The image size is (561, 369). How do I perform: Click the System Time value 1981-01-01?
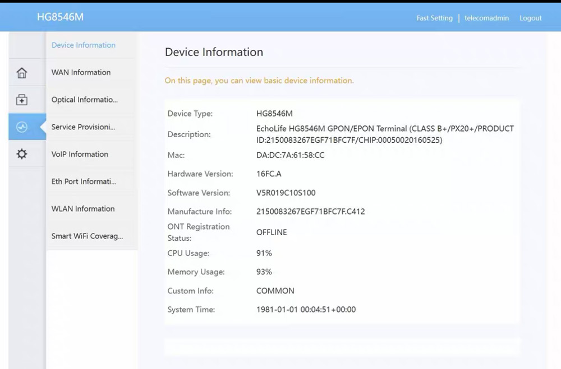306,309
